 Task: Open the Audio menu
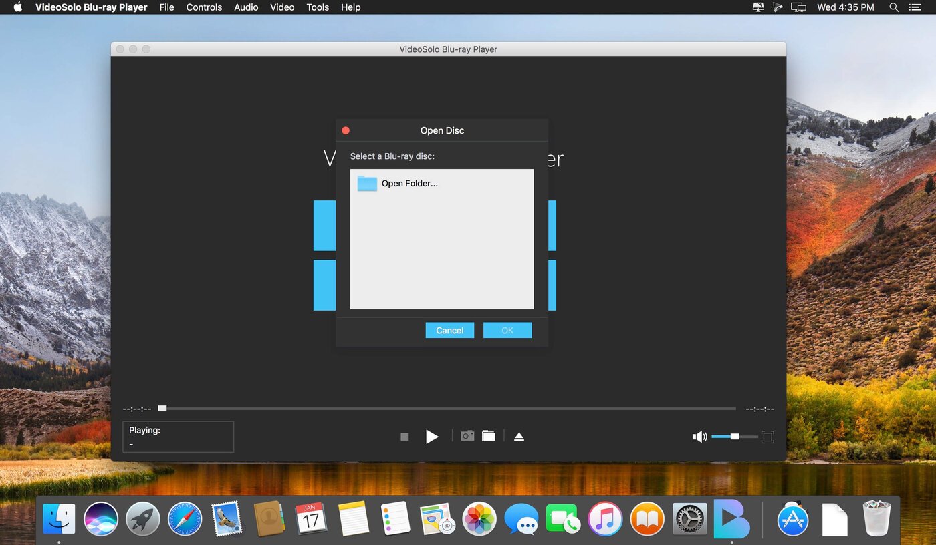pos(246,7)
